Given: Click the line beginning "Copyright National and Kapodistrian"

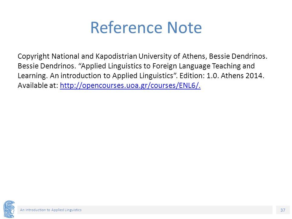Looking at the screenshot, I should point(142,56).
